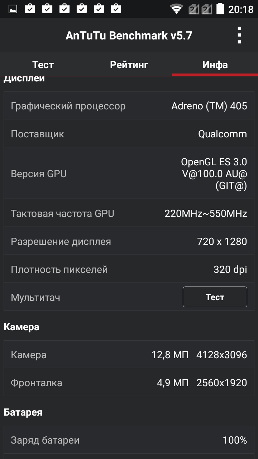258x459 pixels.
Task: Select the Фронталка 4,9 МП row
Action: [129, 383]
